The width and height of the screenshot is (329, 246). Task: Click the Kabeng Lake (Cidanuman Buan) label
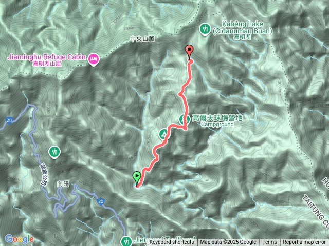[243, 30]
